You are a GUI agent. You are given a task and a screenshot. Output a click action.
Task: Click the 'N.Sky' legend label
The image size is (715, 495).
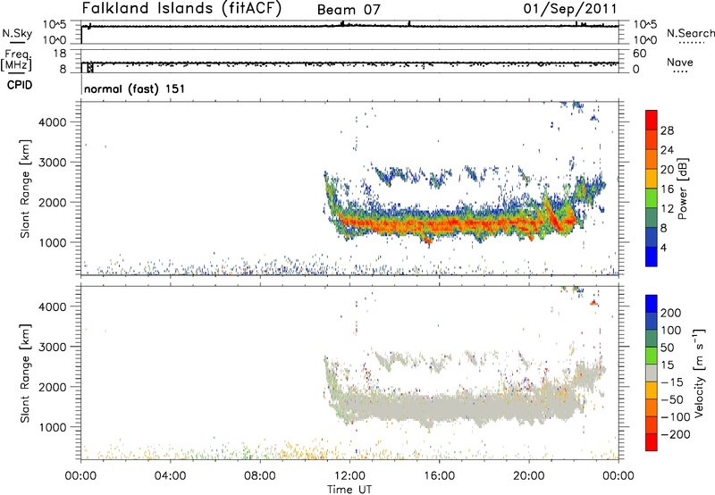point(17,33)
